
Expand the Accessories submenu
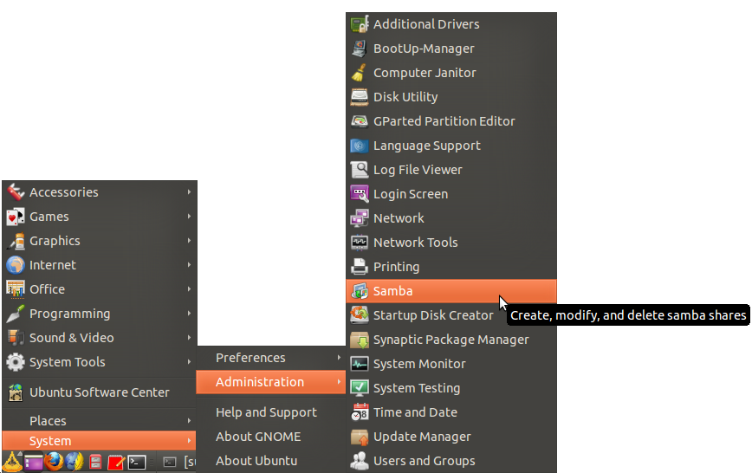pos(100,192)
